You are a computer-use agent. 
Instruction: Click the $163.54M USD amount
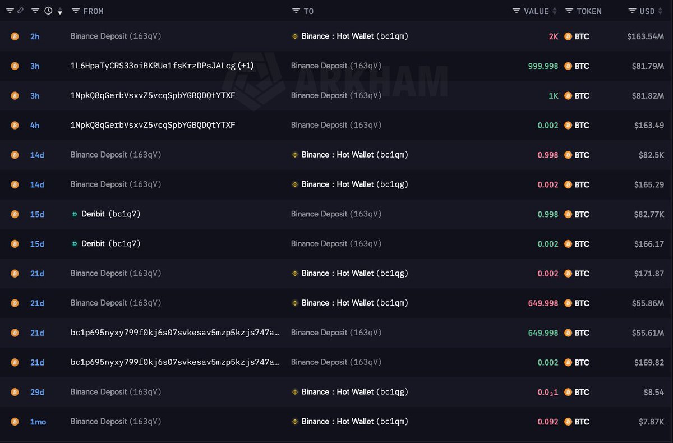(x=646, y=36)
